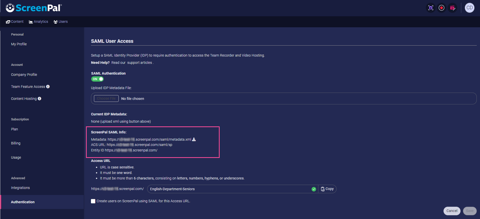This screenshot has height=219, width=480.
Task: Click Team Feature Access info icon
Action: (x=48, y=87)
